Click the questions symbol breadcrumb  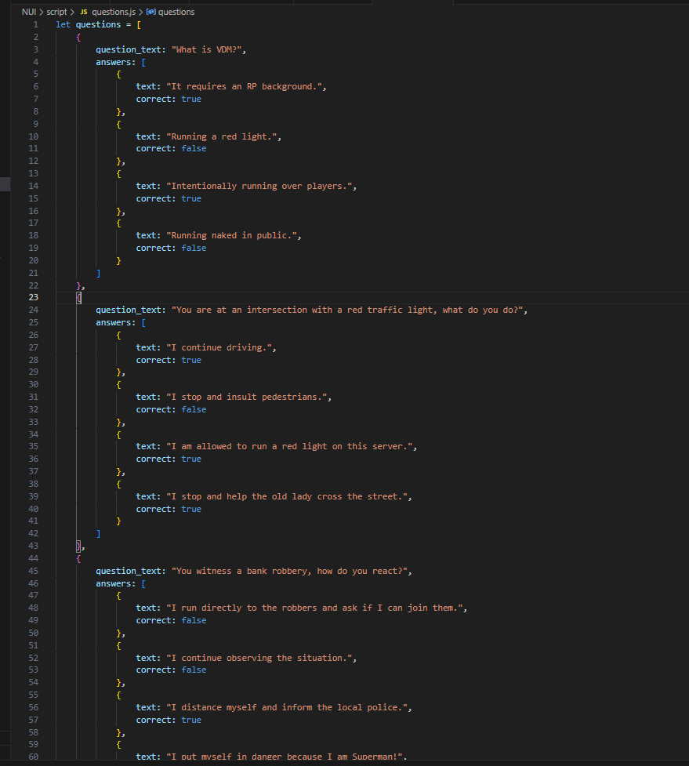176,12
